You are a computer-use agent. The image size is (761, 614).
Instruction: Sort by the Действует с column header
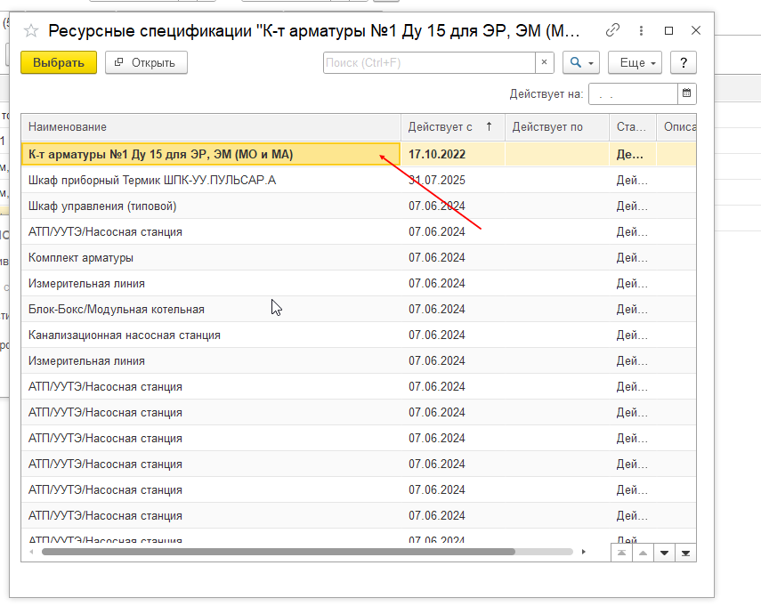pos(453,127)
